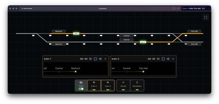Click the small right arrow in train-2 card
The height and width of the screenshot is (104, 219).
tap(111, 90)
